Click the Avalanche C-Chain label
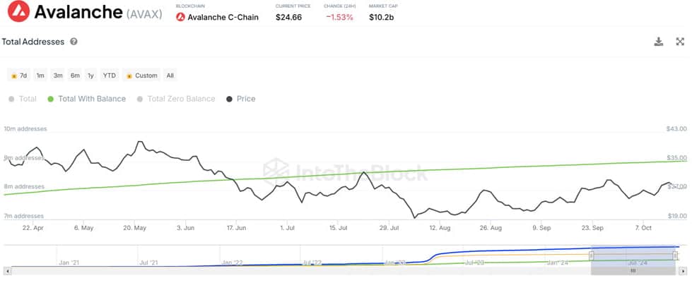Image resolution: width=692 pixels, height=283 pixels. (223, 18)
